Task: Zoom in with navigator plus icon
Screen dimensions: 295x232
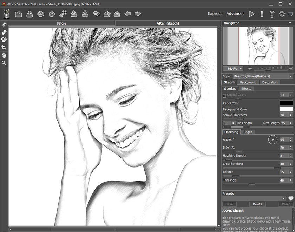Action: pyautogui.click(x=291, y=68)
